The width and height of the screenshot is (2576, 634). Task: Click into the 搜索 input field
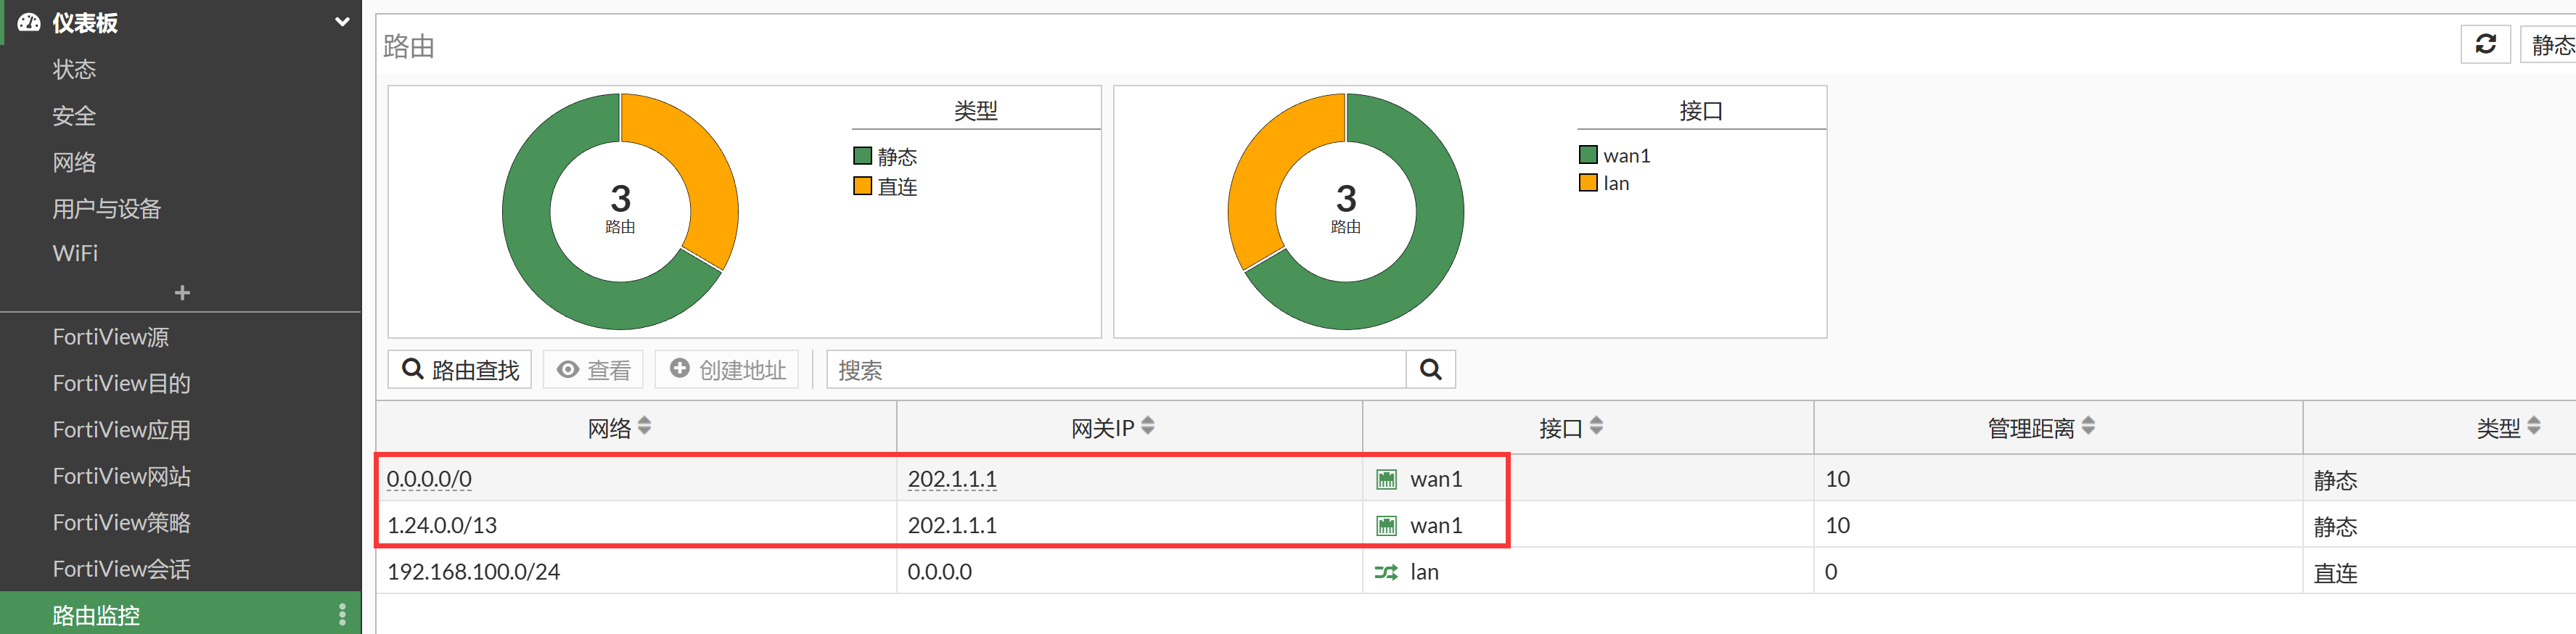point(1115,370)
